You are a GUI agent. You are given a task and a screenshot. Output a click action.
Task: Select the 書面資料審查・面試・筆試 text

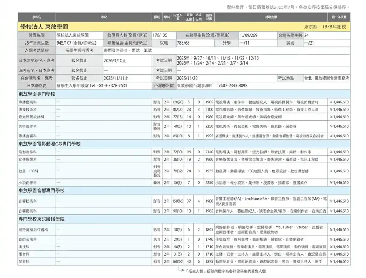point(128,51)
